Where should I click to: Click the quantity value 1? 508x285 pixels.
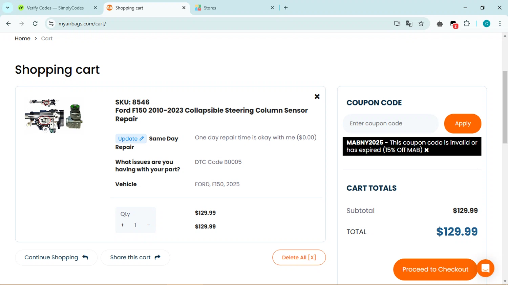tap(135, 225)
